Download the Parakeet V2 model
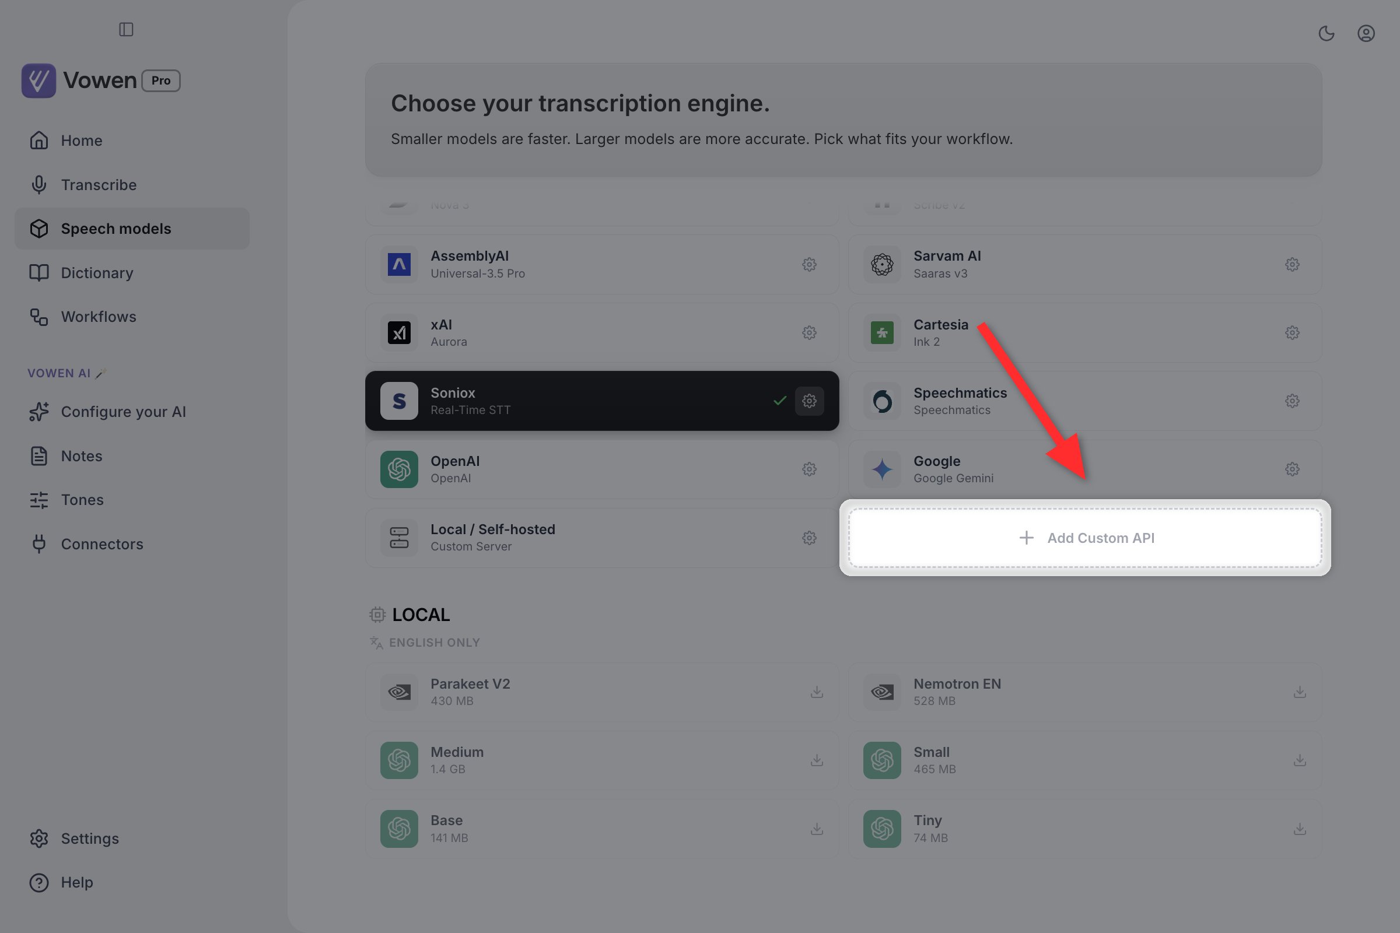1400x933 pixels. click(817, 692)
